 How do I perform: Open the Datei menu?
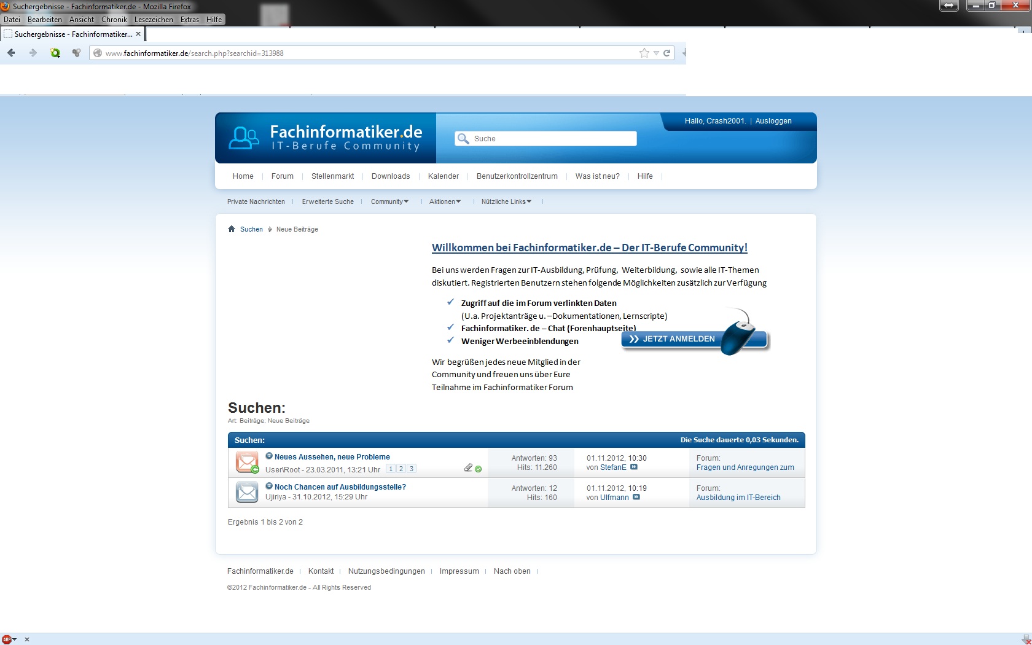(12, 19)
